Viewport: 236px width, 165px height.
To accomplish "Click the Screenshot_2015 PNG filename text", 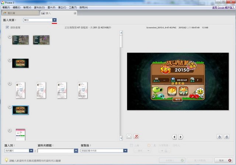I will 161,28.
